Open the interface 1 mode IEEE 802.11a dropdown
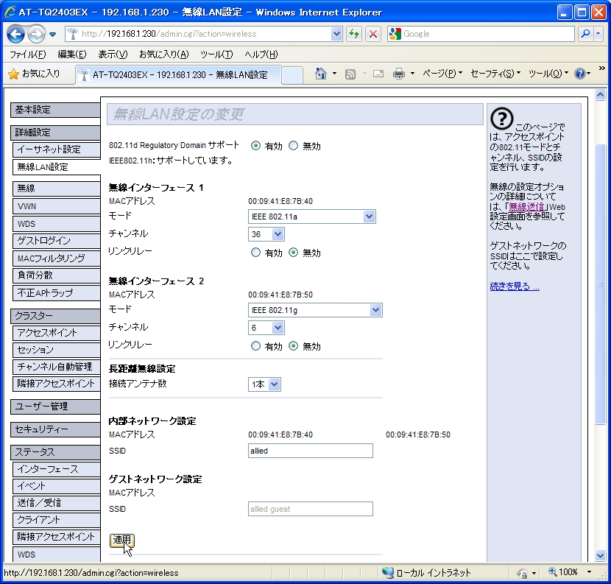 click(311, 217)
